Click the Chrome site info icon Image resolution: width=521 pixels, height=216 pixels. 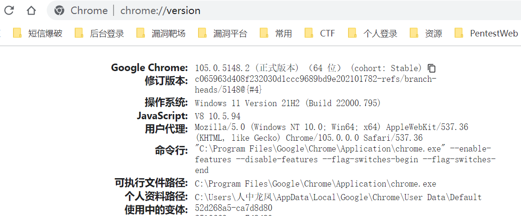click(x=59, y=10)
